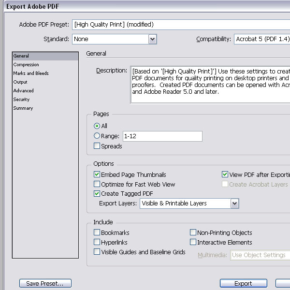The width and height of the screenshot is (290, 290).
Task: Check the Hyperlinks include option
Action: 97,242
